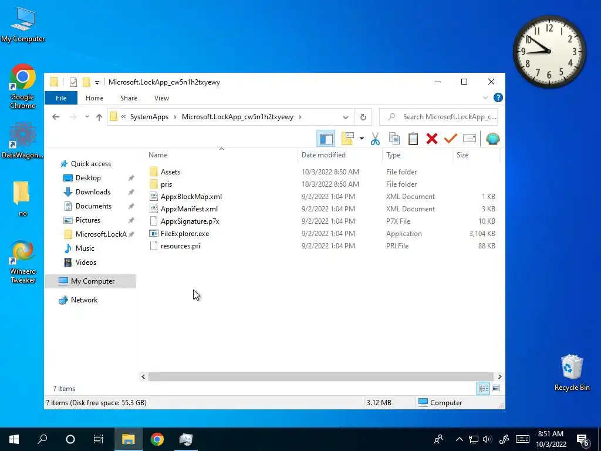The image size is (601, 451).
Task: Open Task View on the taskbar
Action: pyautogui.click(x=99, y=439)
